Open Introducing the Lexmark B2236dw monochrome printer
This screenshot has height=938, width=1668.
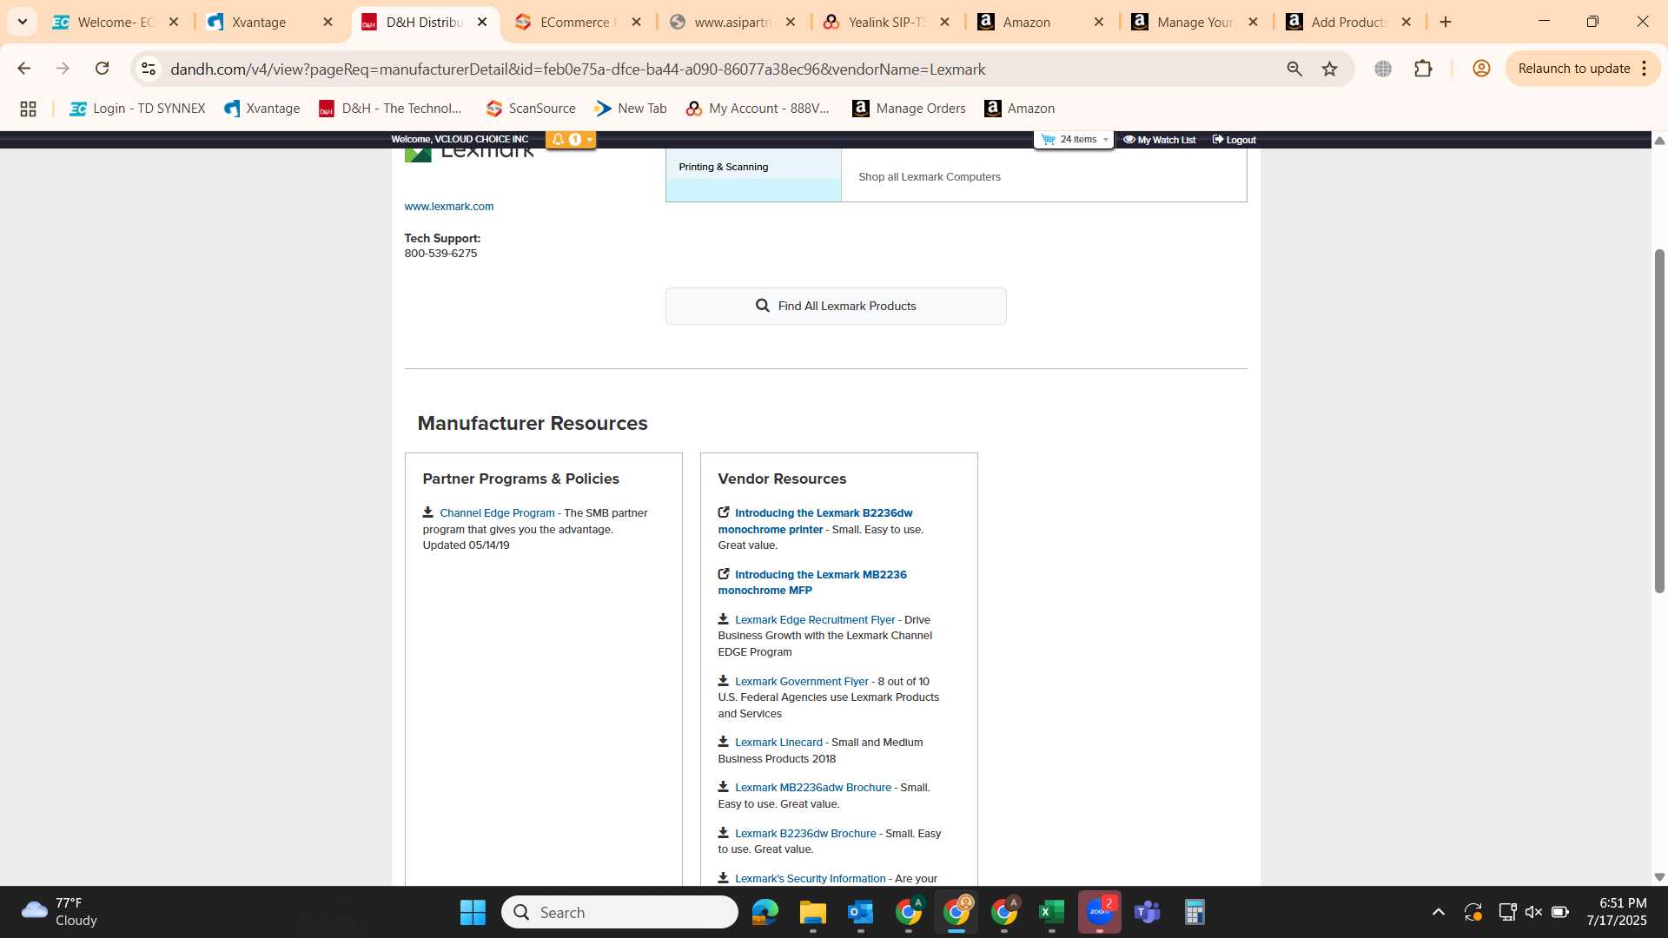tap(815, 521)
